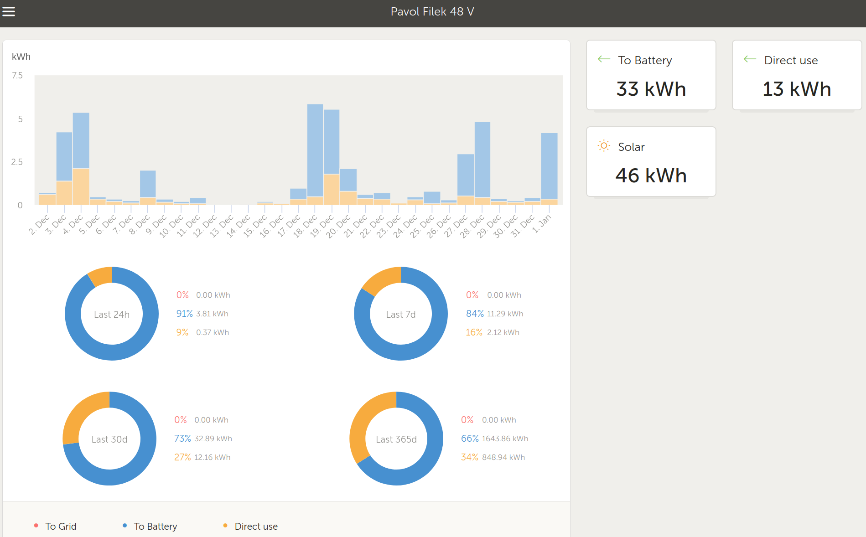Open the hamburger menu
Screen dimensions: 866x537
coord(9,11)
